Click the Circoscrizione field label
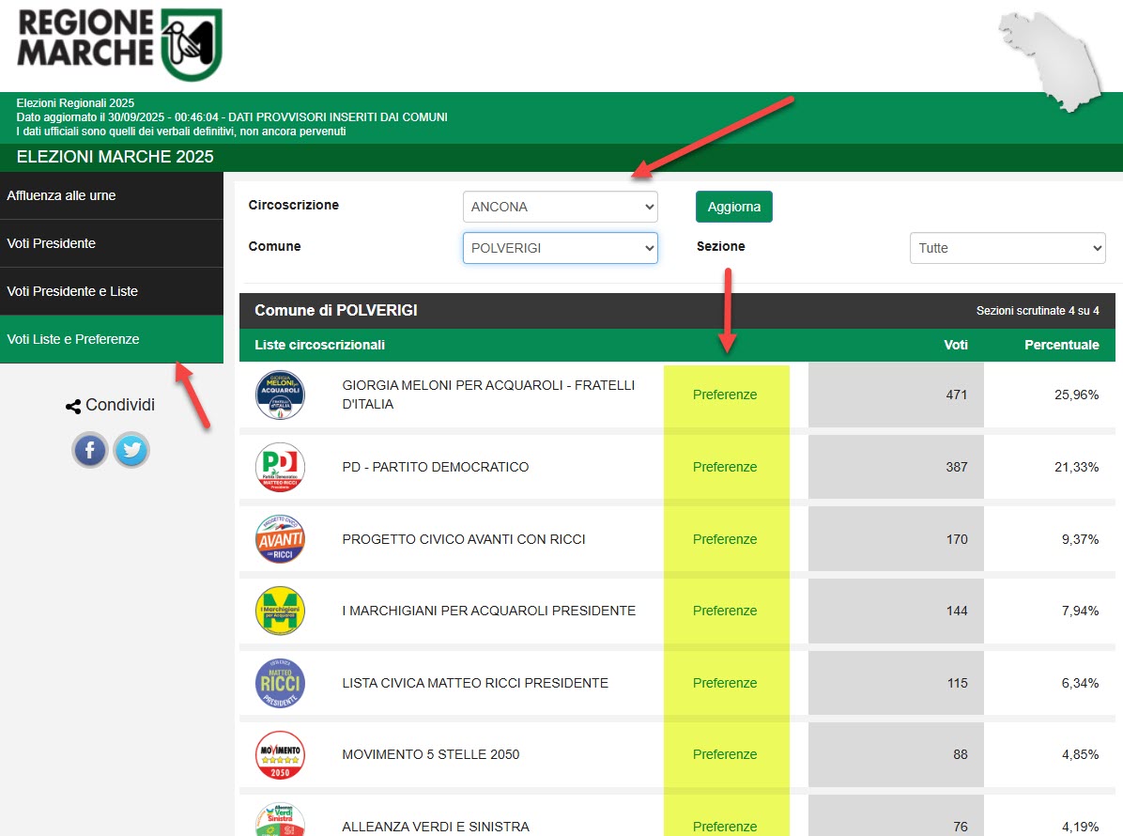The height and width of the screenshot is (836, 1123). pyautogui.click(x=294, y=205)
